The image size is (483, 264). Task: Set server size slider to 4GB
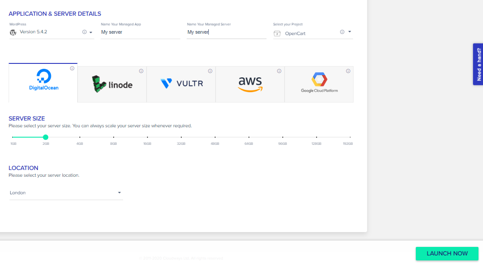pyautogui.click(x=80, y=137)
